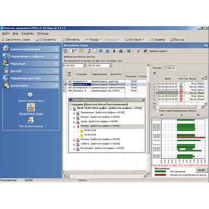Click red prohibited icon in events row 2
The height and width of the screenshot is (209, 209).
click(x=181, y=87)
